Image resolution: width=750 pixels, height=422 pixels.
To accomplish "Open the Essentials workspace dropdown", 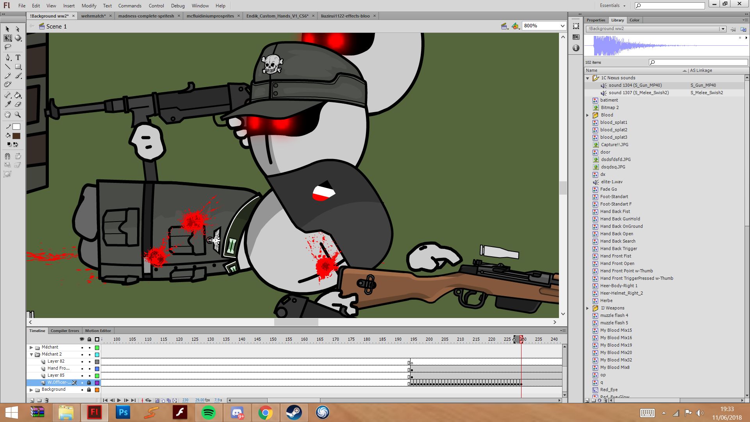I will [x=612, y=5].
